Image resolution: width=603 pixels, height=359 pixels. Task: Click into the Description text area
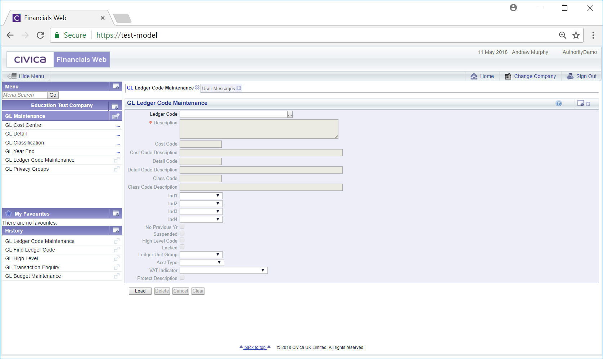pyautogui.click(x=259, y=129)
